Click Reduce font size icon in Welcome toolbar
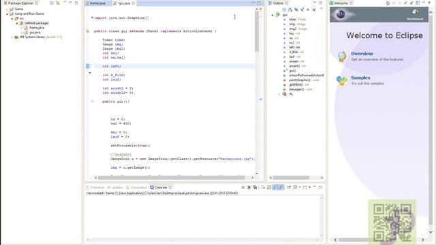Screen dimensions: 436x245 click(405, 3)
